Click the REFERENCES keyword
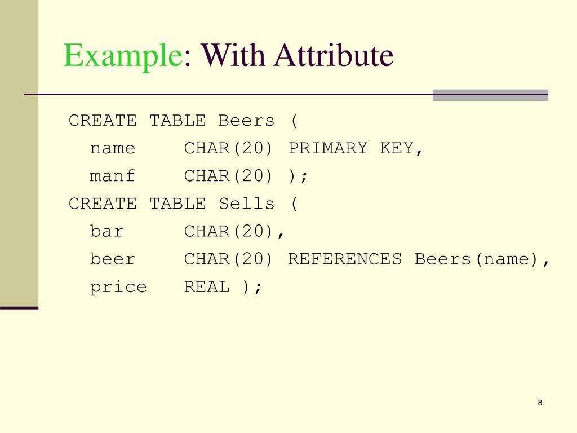The width and height of the screenshot is (577, 433). click(x=344, y=259)
